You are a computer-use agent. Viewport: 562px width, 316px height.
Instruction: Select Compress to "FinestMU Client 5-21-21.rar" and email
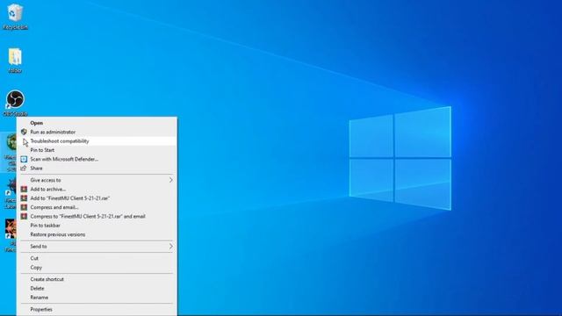point(97,217)
